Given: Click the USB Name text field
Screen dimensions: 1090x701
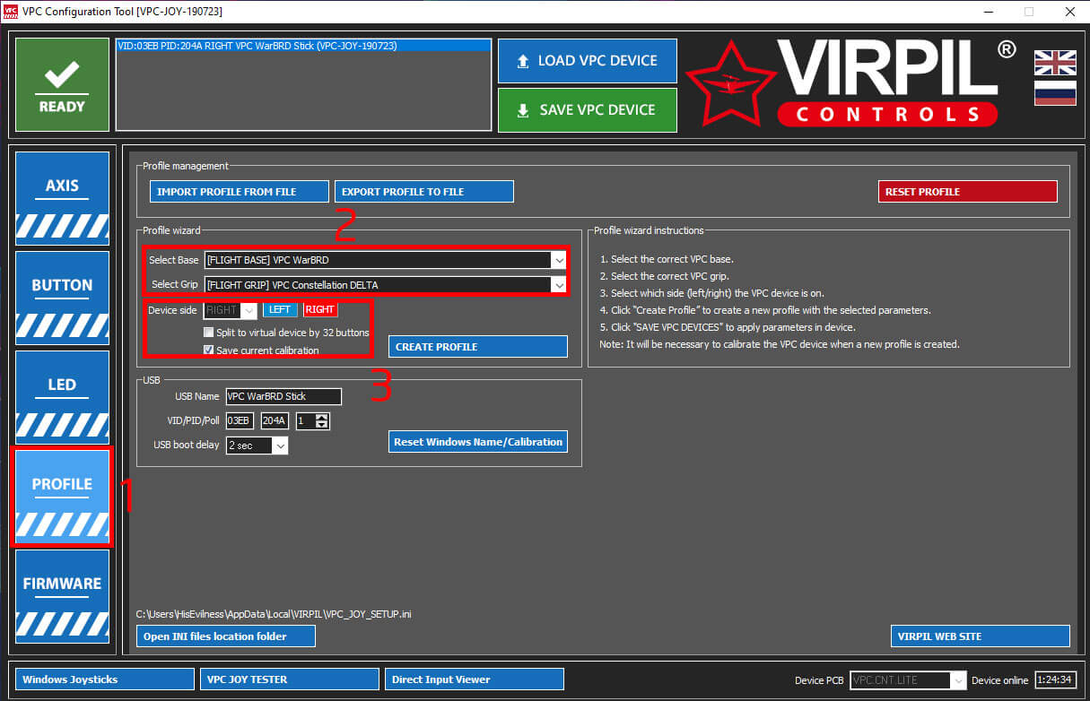Looking at the screenshot, I should click(x=283, y=396).
